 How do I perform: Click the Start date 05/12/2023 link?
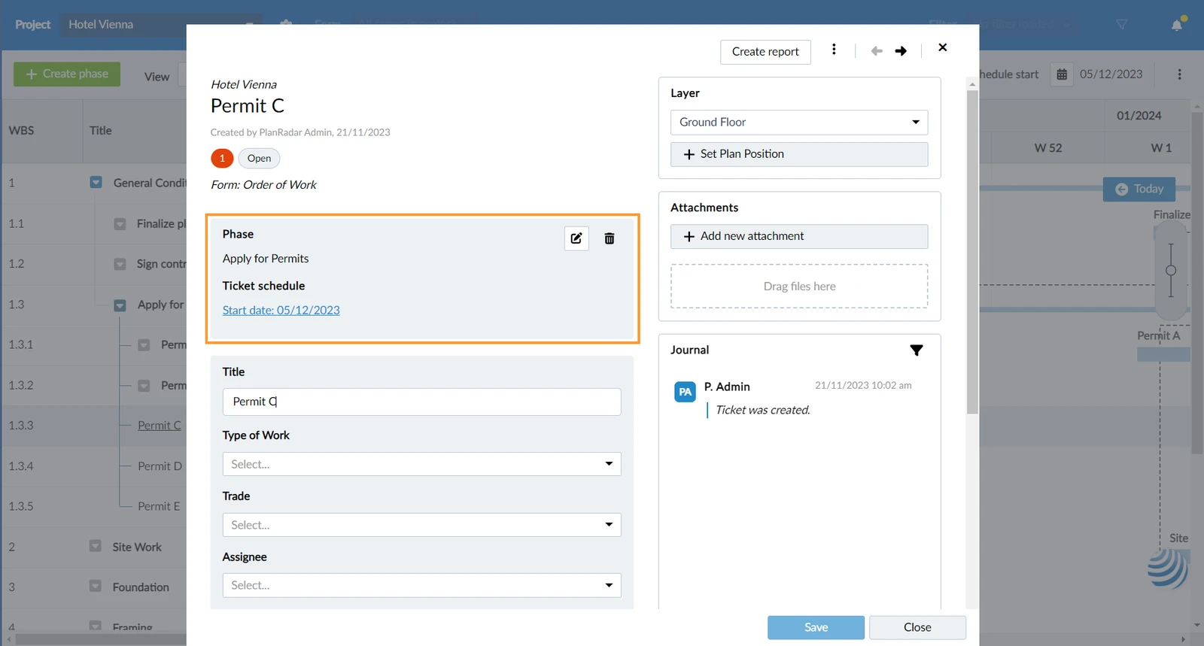point(281,311)
